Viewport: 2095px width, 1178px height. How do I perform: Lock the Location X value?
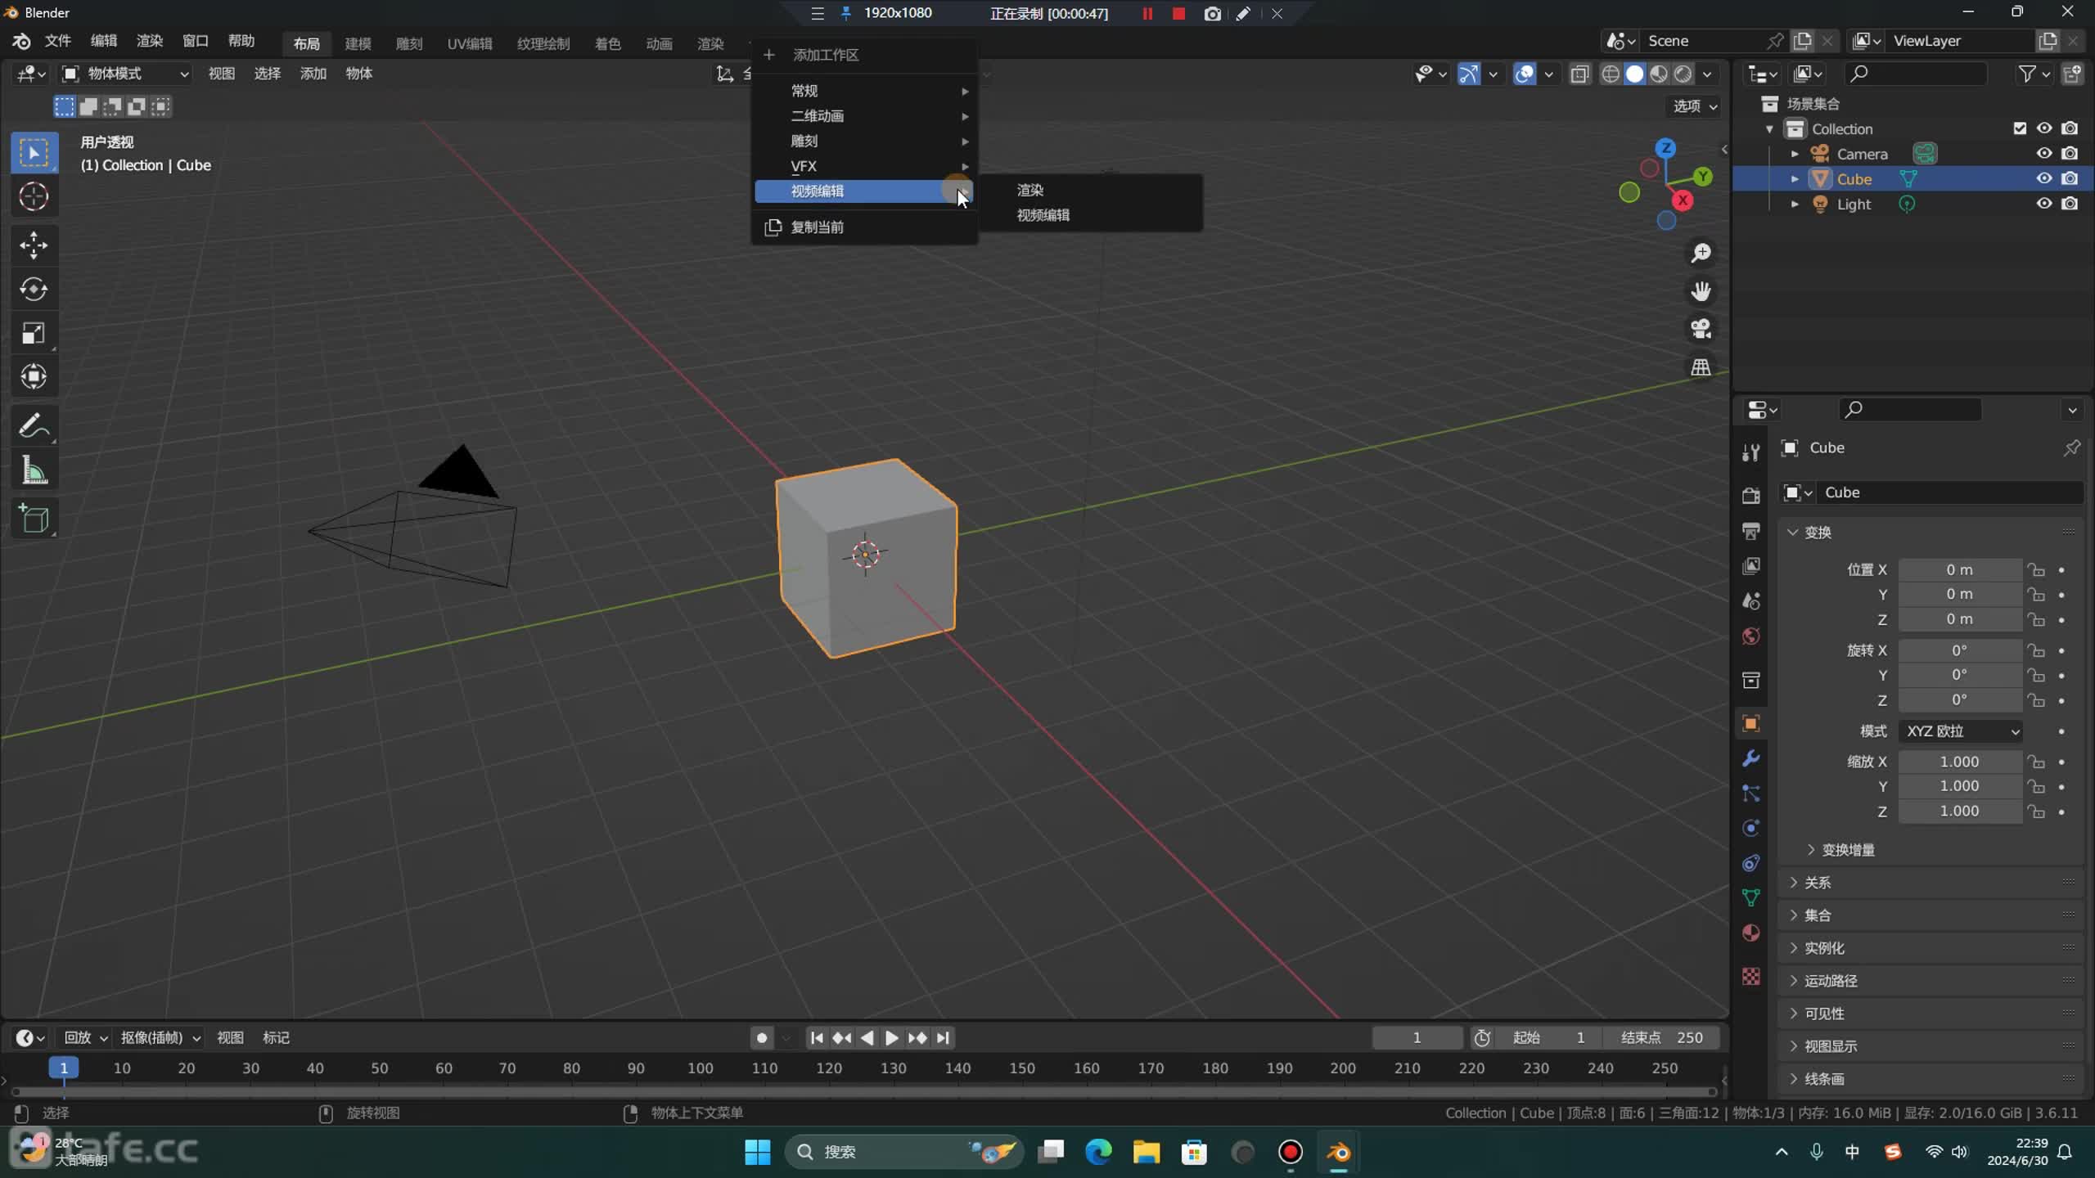pos(2036,569)
